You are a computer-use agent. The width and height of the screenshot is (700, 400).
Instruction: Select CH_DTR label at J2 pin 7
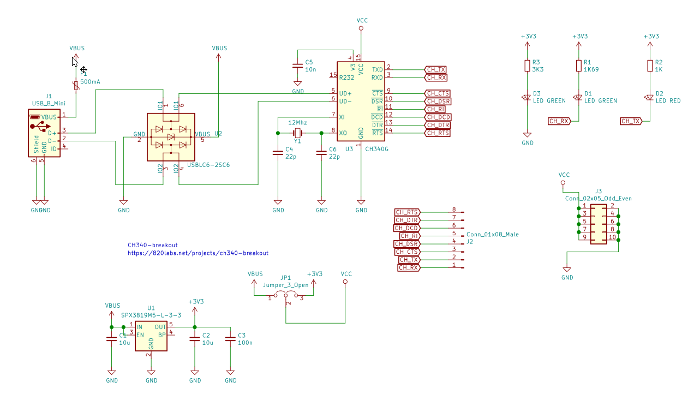tap(408, 219)
